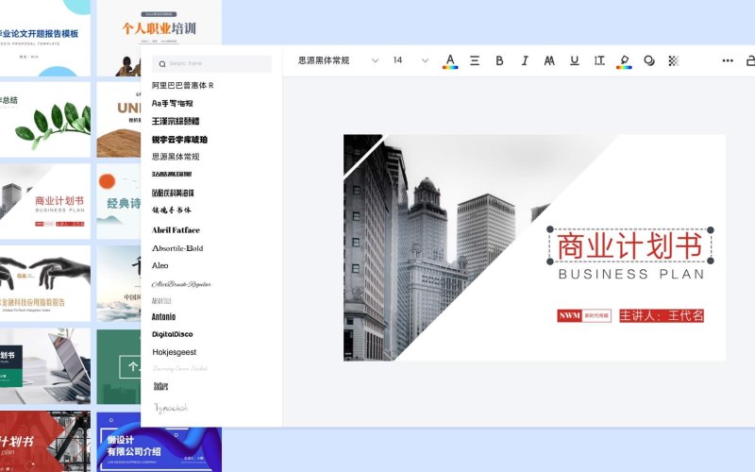Open the text color picker
The image size is (755, 472).
(x=450, y=61)
